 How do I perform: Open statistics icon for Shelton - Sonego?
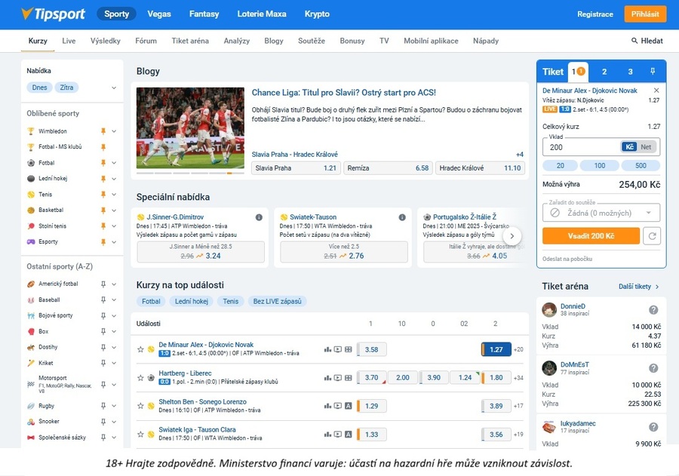(x=328, y=406)
